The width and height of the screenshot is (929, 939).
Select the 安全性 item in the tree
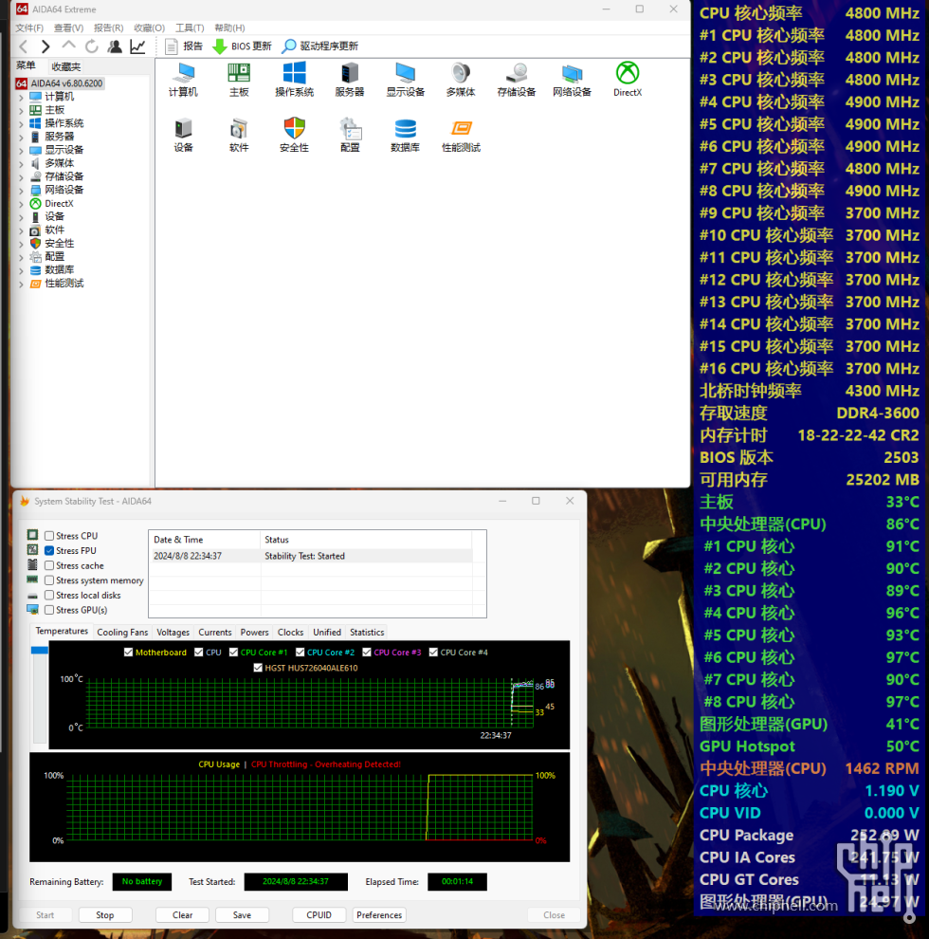coord(60,244)
